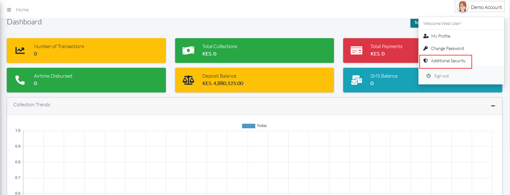This screenshot has height=195, width=510.
Task: Click the blue Today legend color box
Action: tap(249, 126)
